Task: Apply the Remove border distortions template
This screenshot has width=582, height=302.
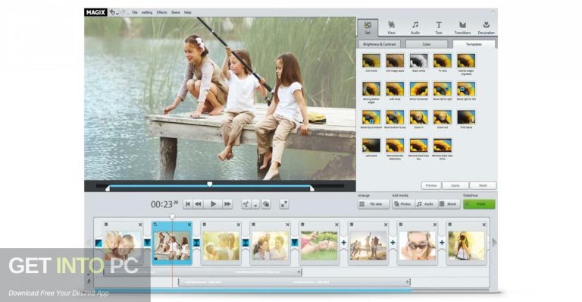Action: coord(395,145)
